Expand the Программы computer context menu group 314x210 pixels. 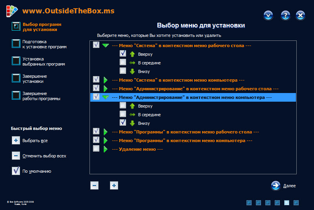pyautogui.click(x=105, y=140)
